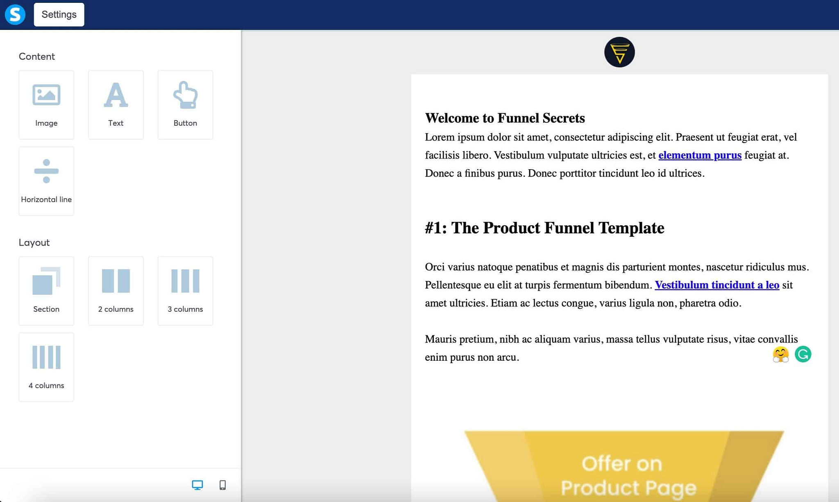The height and width of the screenshot is (502, 839).
Task: Click the Orci varius natoque paragraph
Action: coord(617,285)
